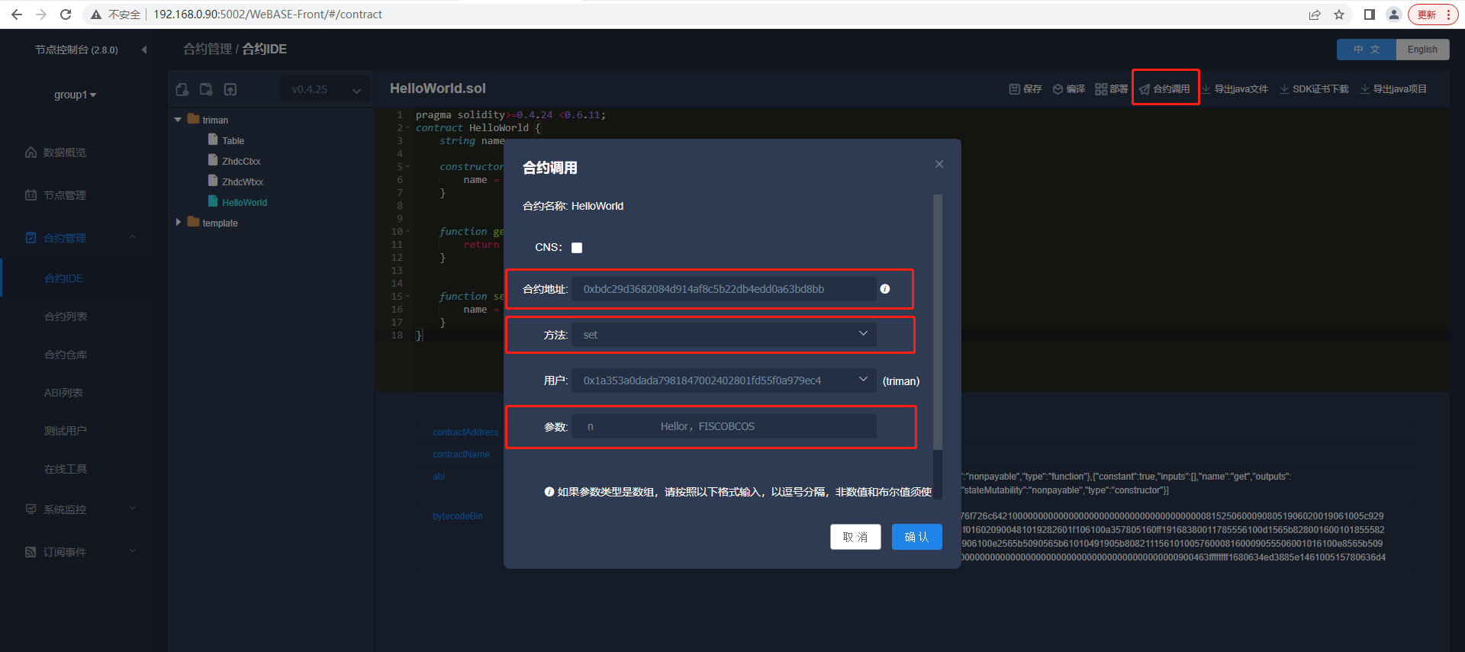Click the 参数 input field
The width and height of the screenshot is (1465, 652).
click(724, 426)
